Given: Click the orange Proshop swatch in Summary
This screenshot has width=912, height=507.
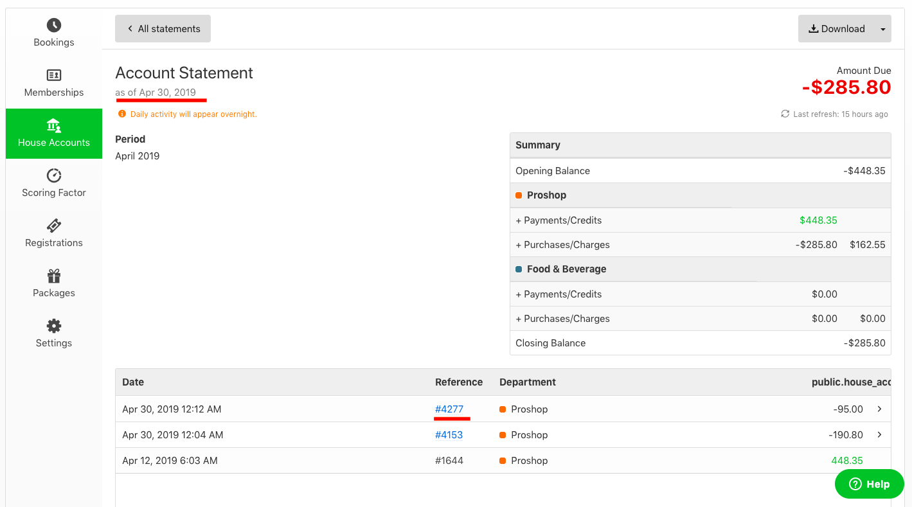Looking at the screenshot, I should [519, 195].
